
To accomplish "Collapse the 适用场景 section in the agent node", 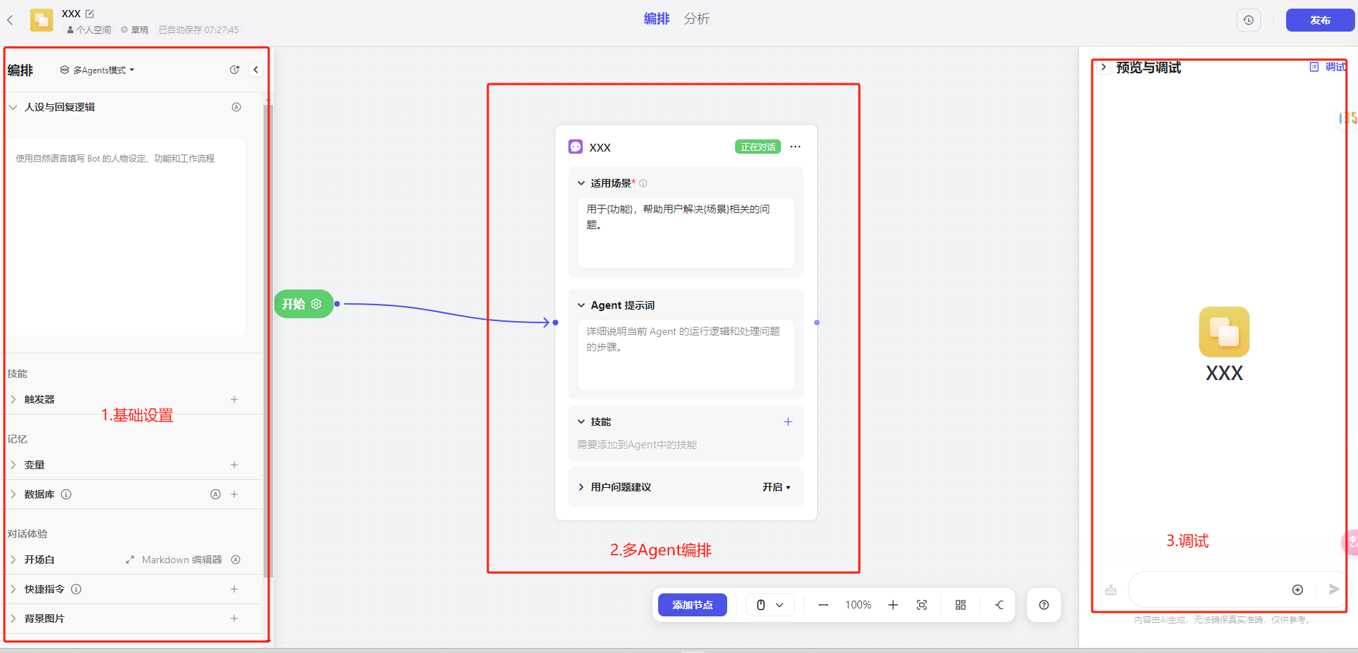I will pyautogui.click(x=581, y=183).
